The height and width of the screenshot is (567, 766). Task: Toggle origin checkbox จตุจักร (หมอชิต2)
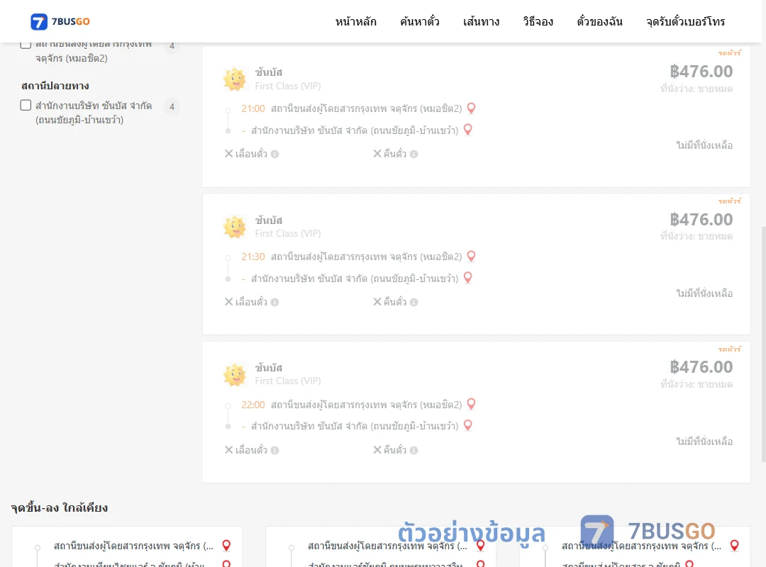[x=26, y=45]
